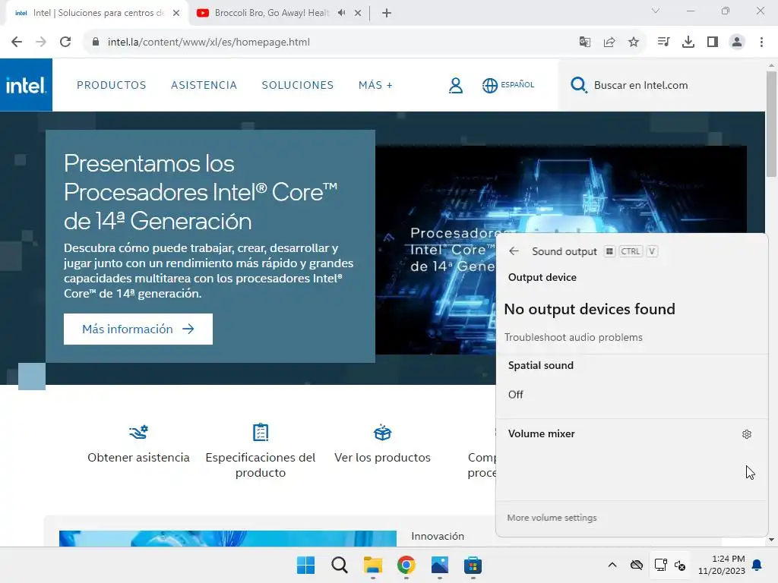This screenshot has height=583, width=778.
Task: Open SOLUCIONES menu
Action: tap(298, 85)
